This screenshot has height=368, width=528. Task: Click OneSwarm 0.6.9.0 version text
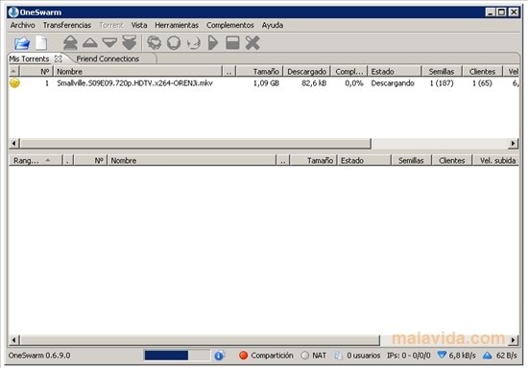pos(39,356)
